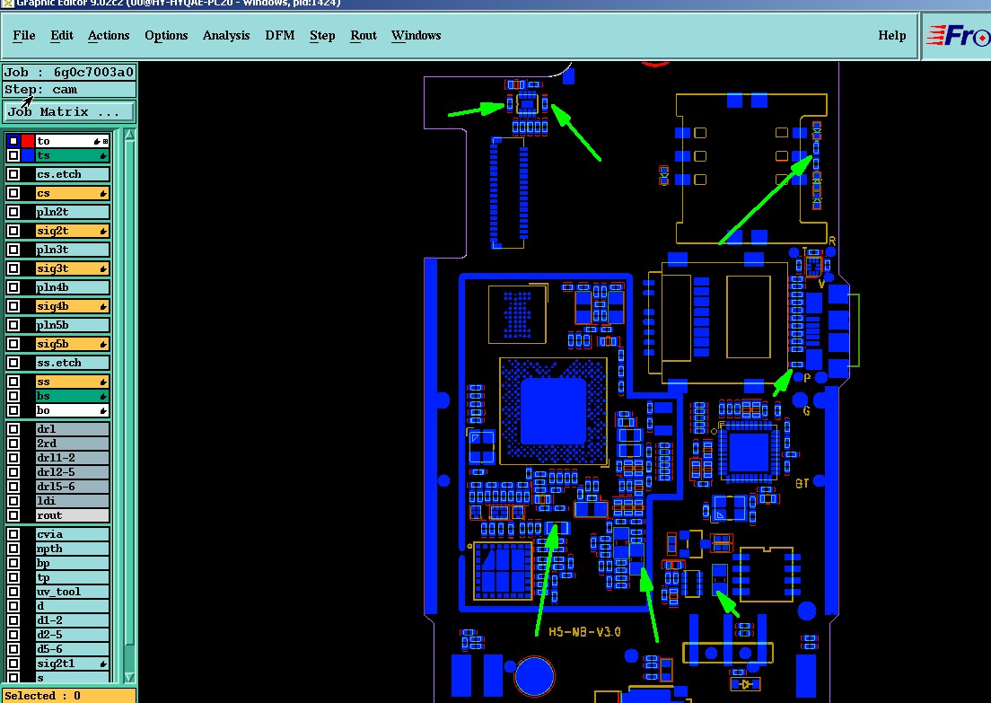Select the ldi layer name
The image size is (991, 703).
72,501
